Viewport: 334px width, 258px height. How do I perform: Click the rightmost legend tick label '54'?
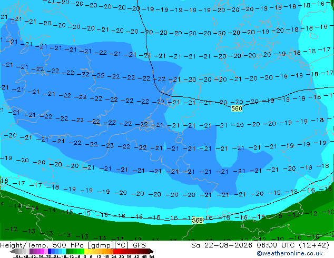tap(152, 257)
